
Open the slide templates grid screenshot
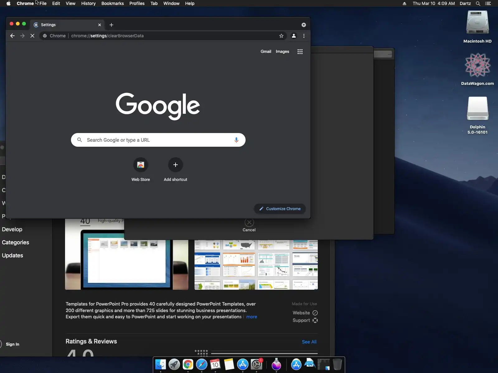pyautogui.click(x=256, y=265)
